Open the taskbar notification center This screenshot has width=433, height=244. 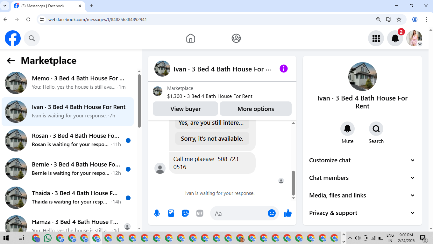pos(423,238)
